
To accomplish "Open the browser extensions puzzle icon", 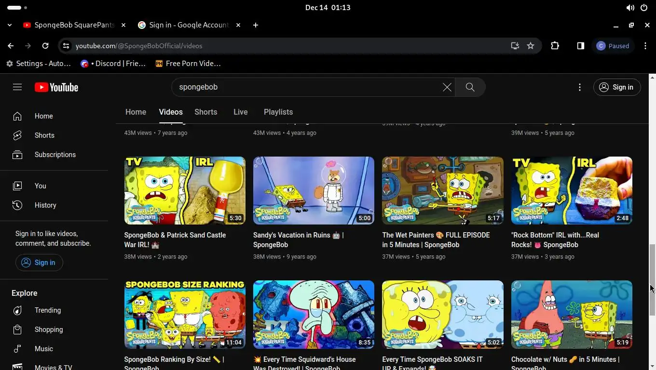I will pyautogui.click(x=555, y=46).
